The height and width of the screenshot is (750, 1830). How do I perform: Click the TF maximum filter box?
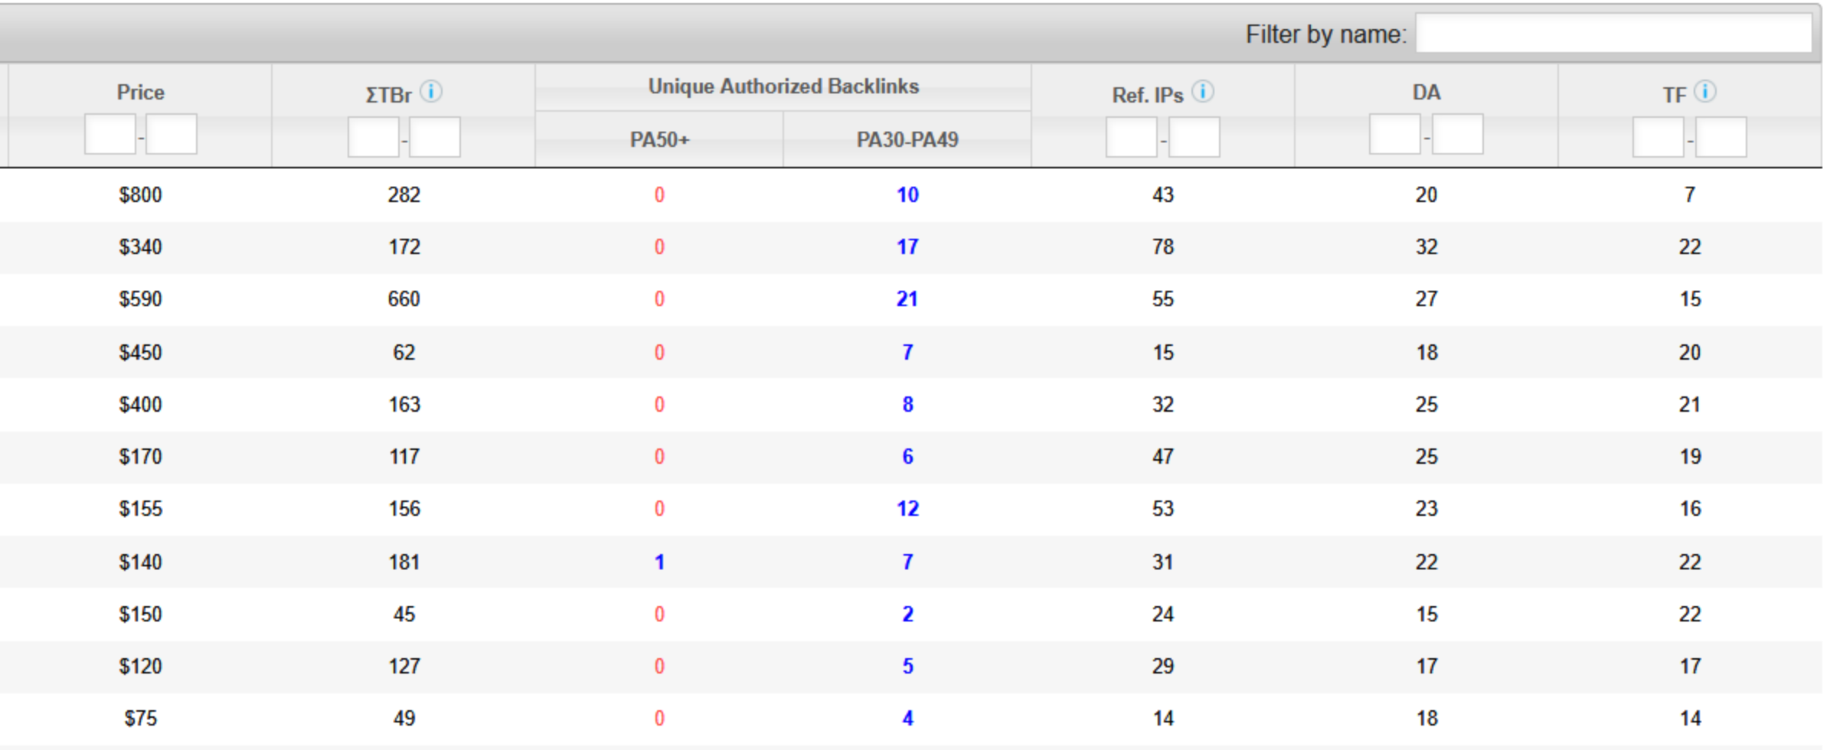coord(1721,137)
